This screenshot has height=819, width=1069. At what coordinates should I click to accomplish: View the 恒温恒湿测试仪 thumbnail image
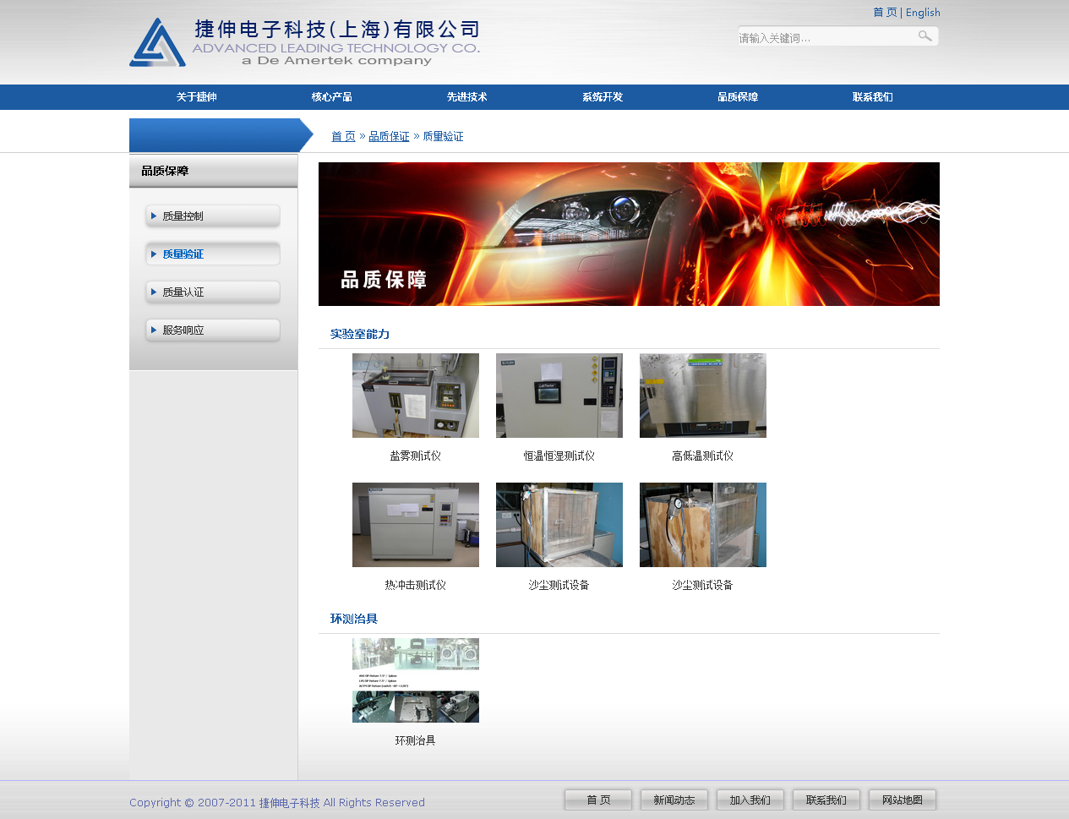click(x=559, y=396)
